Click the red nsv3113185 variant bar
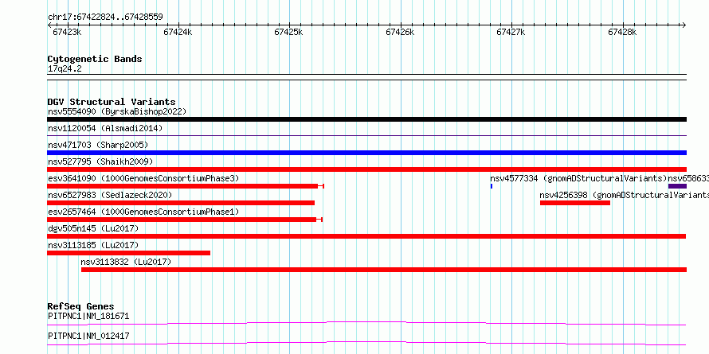Viewport: 709px width, 354px height. click(128, 253)
